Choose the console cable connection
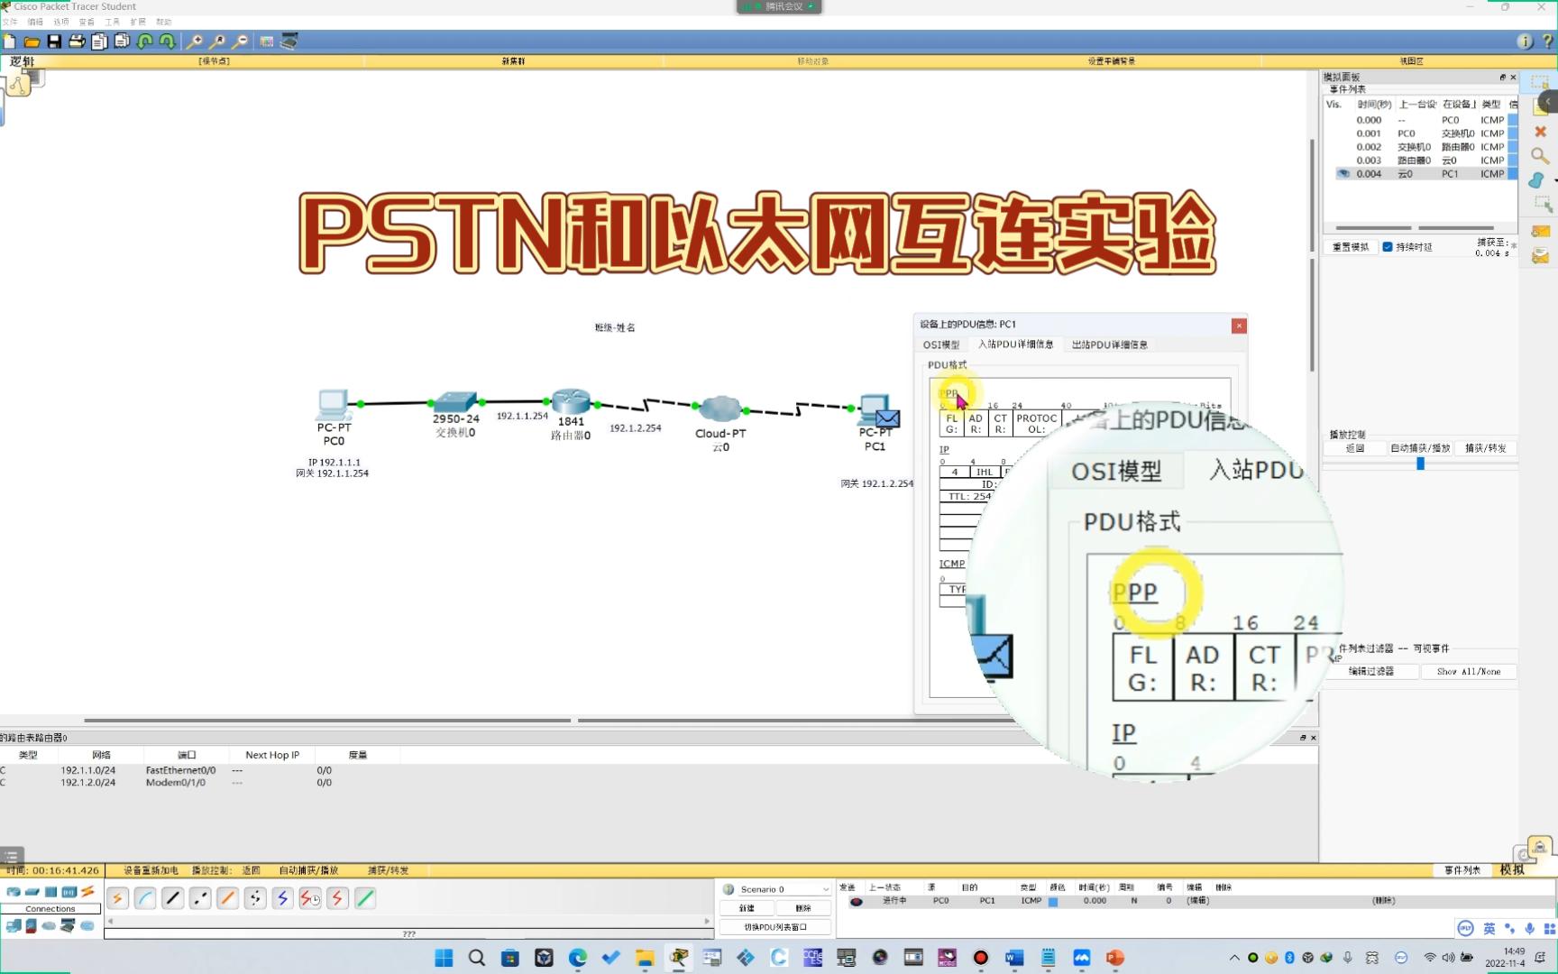The height and width of the screenshot is (974, 1558). pos(145,898)
